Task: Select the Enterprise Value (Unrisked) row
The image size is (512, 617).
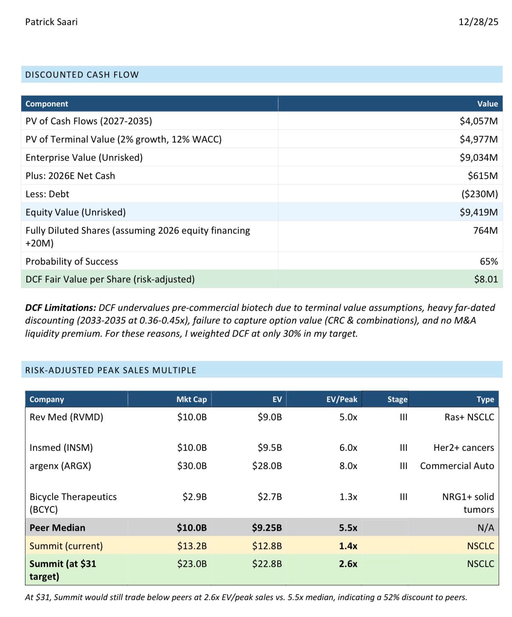Action: [262, 157]
